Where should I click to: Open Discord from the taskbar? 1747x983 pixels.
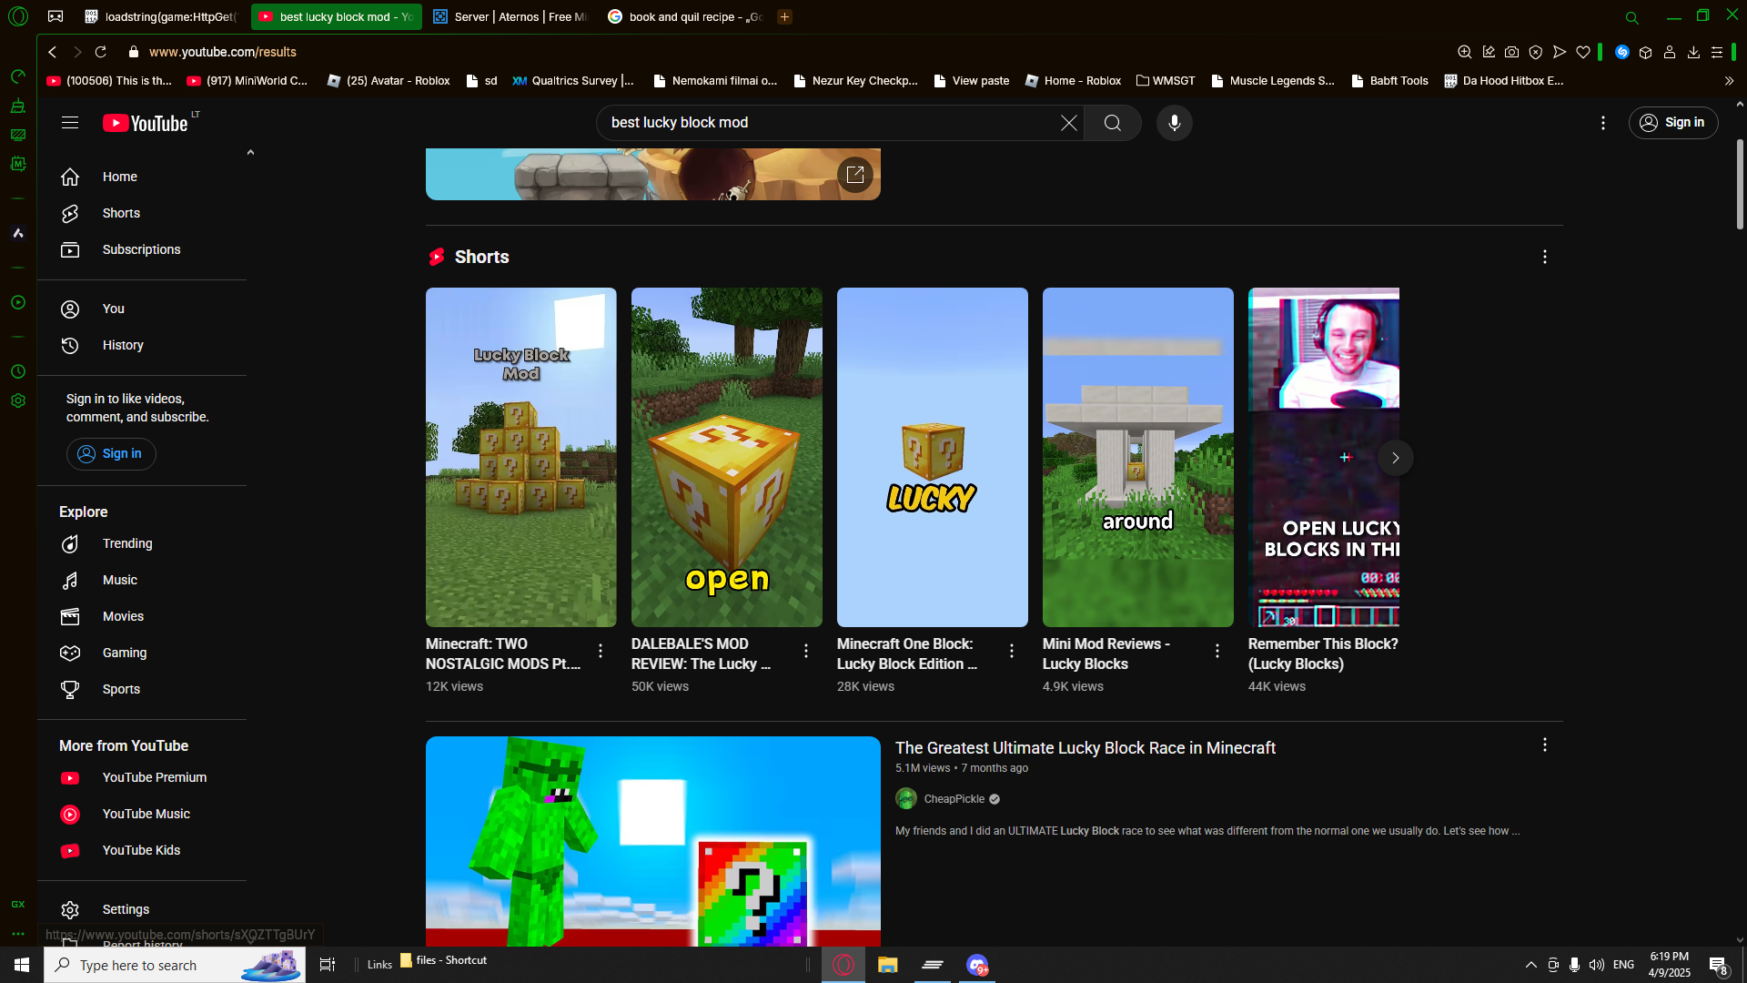977,965
